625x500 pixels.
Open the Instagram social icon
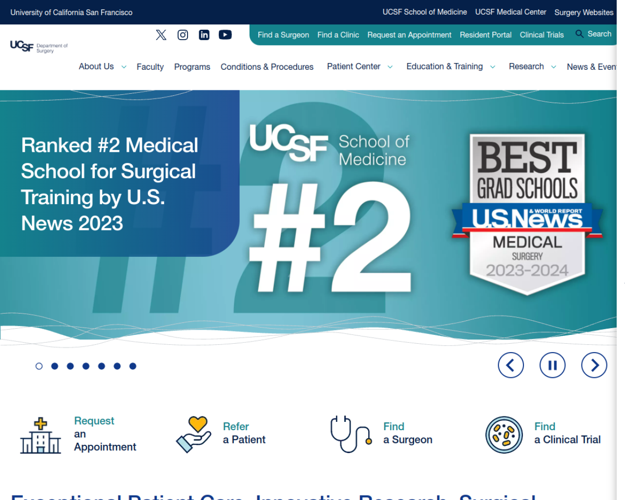(x=183, y=35)
